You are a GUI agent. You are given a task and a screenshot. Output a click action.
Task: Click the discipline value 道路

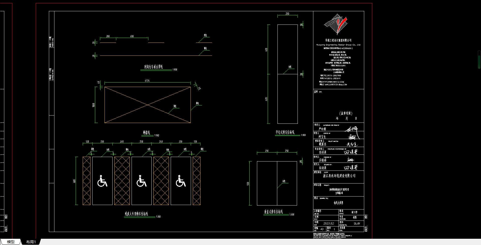click(x=355, y=217)
